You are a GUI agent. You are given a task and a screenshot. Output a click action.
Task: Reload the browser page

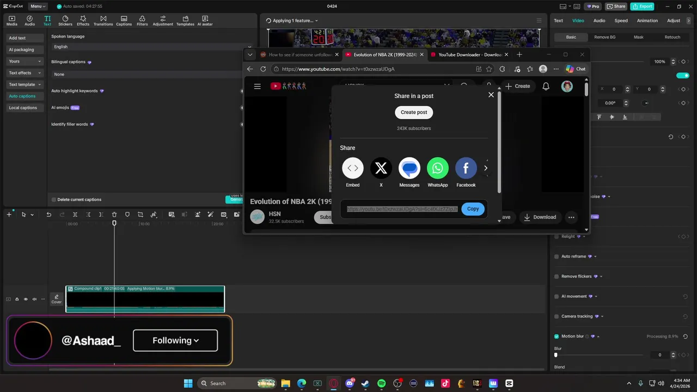point(263,69)
